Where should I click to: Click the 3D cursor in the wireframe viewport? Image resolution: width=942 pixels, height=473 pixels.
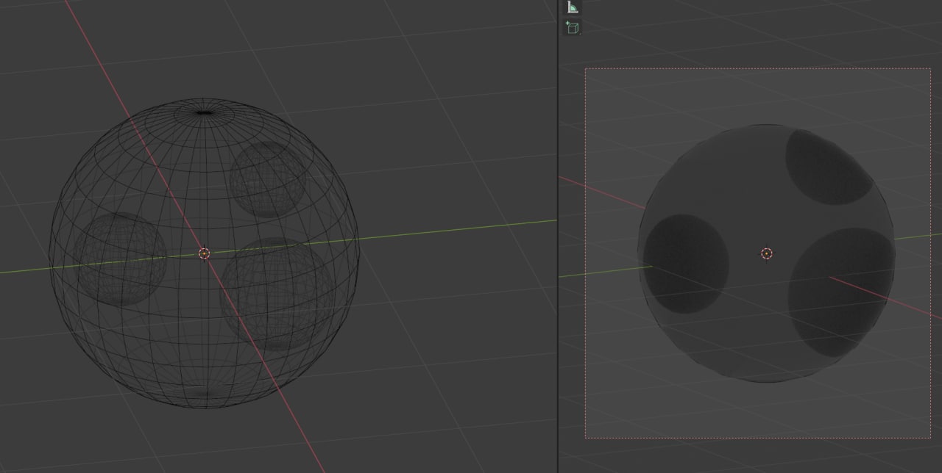coord(205,253)
